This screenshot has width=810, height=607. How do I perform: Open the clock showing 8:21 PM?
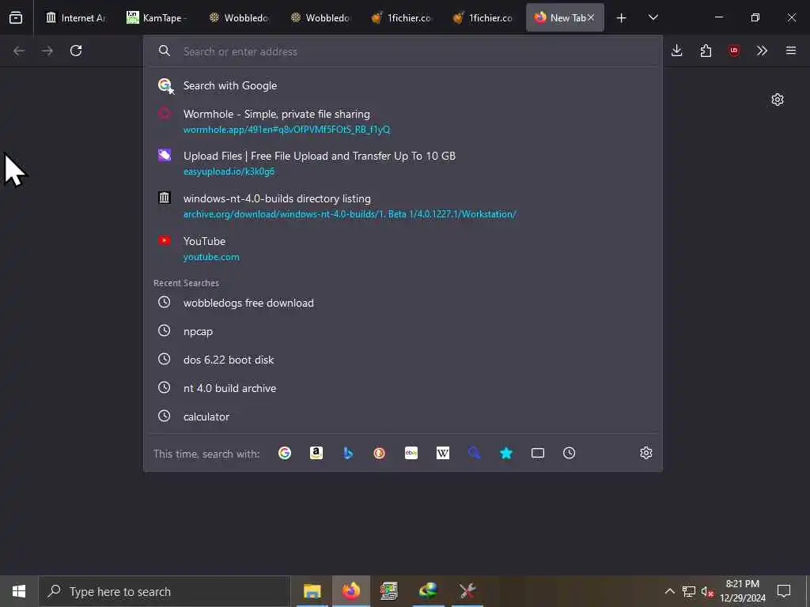tap(743, 591)
